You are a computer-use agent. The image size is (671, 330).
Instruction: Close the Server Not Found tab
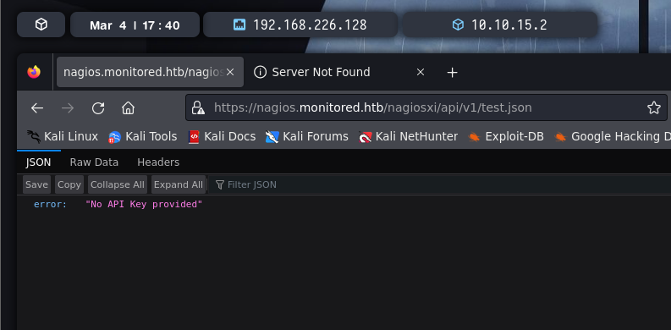tap(421, 72)
